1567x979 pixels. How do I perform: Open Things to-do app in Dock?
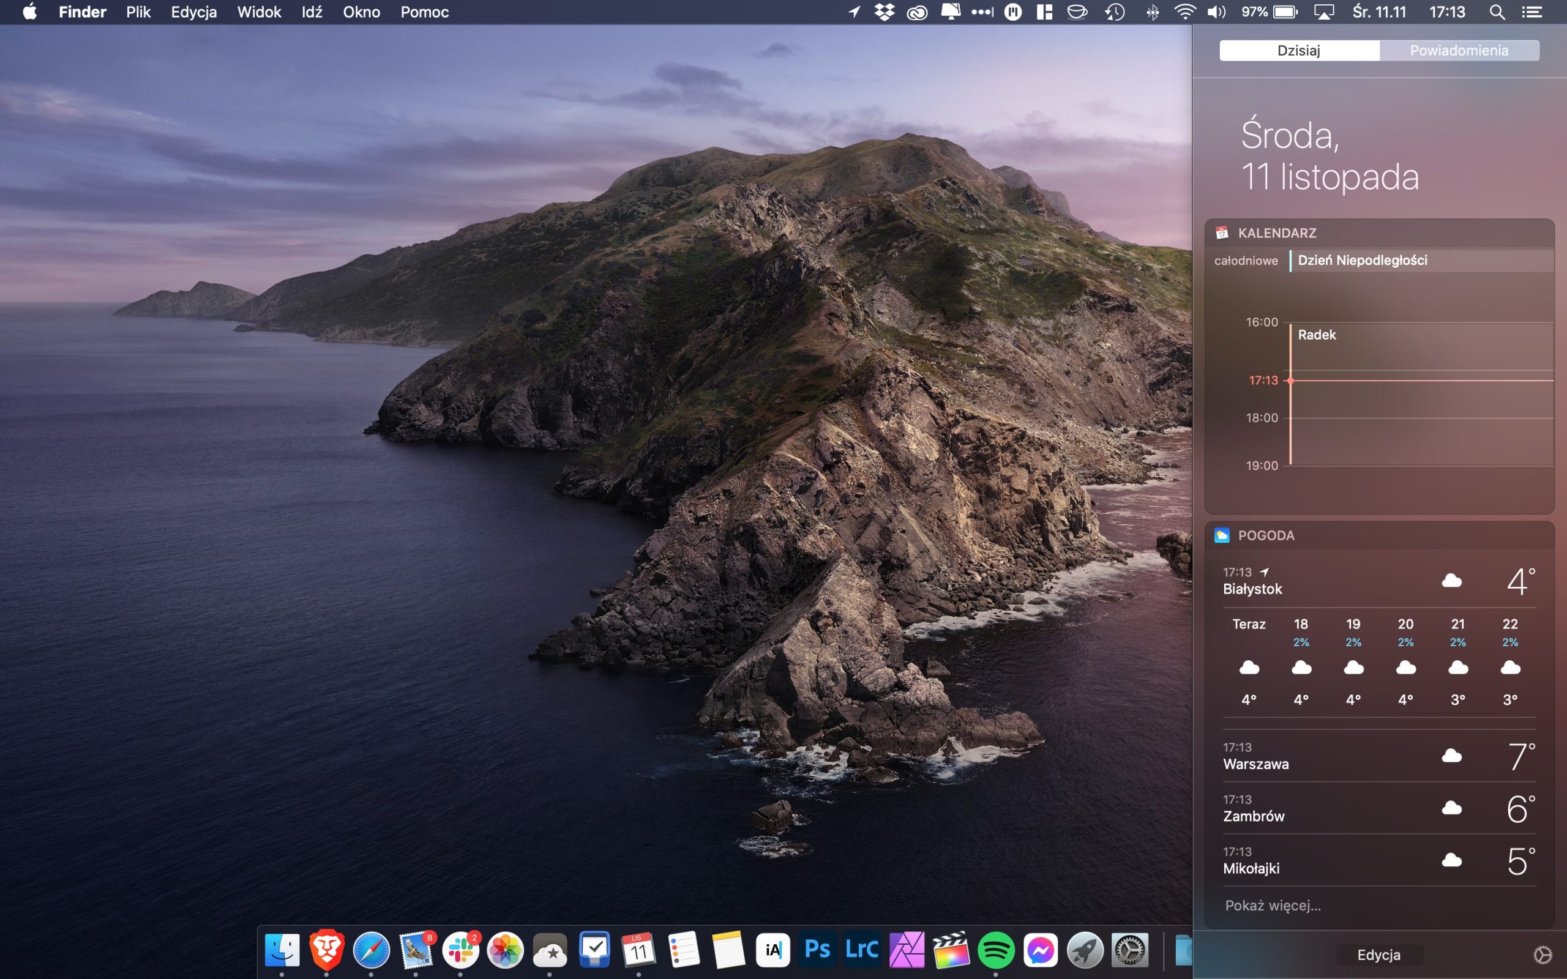pos(594,950)
